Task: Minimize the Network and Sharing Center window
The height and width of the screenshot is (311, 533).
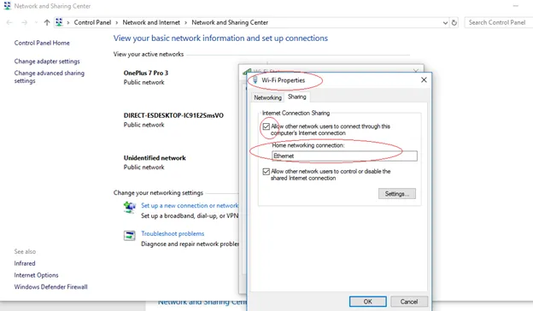Action: pyautogui.click(x=516, y=6)
